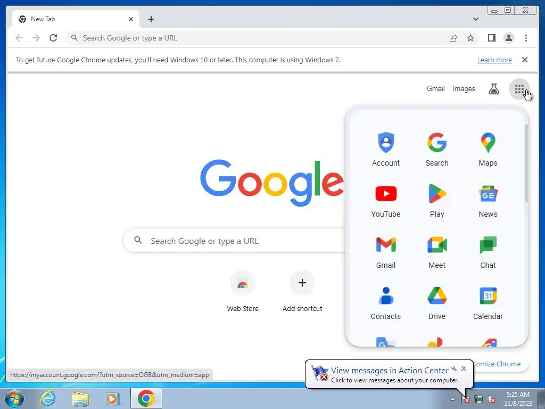This screenshot has height=409, width=545.
Task: Open Chrome three-dot menu
Action: (x=526, y=38)
